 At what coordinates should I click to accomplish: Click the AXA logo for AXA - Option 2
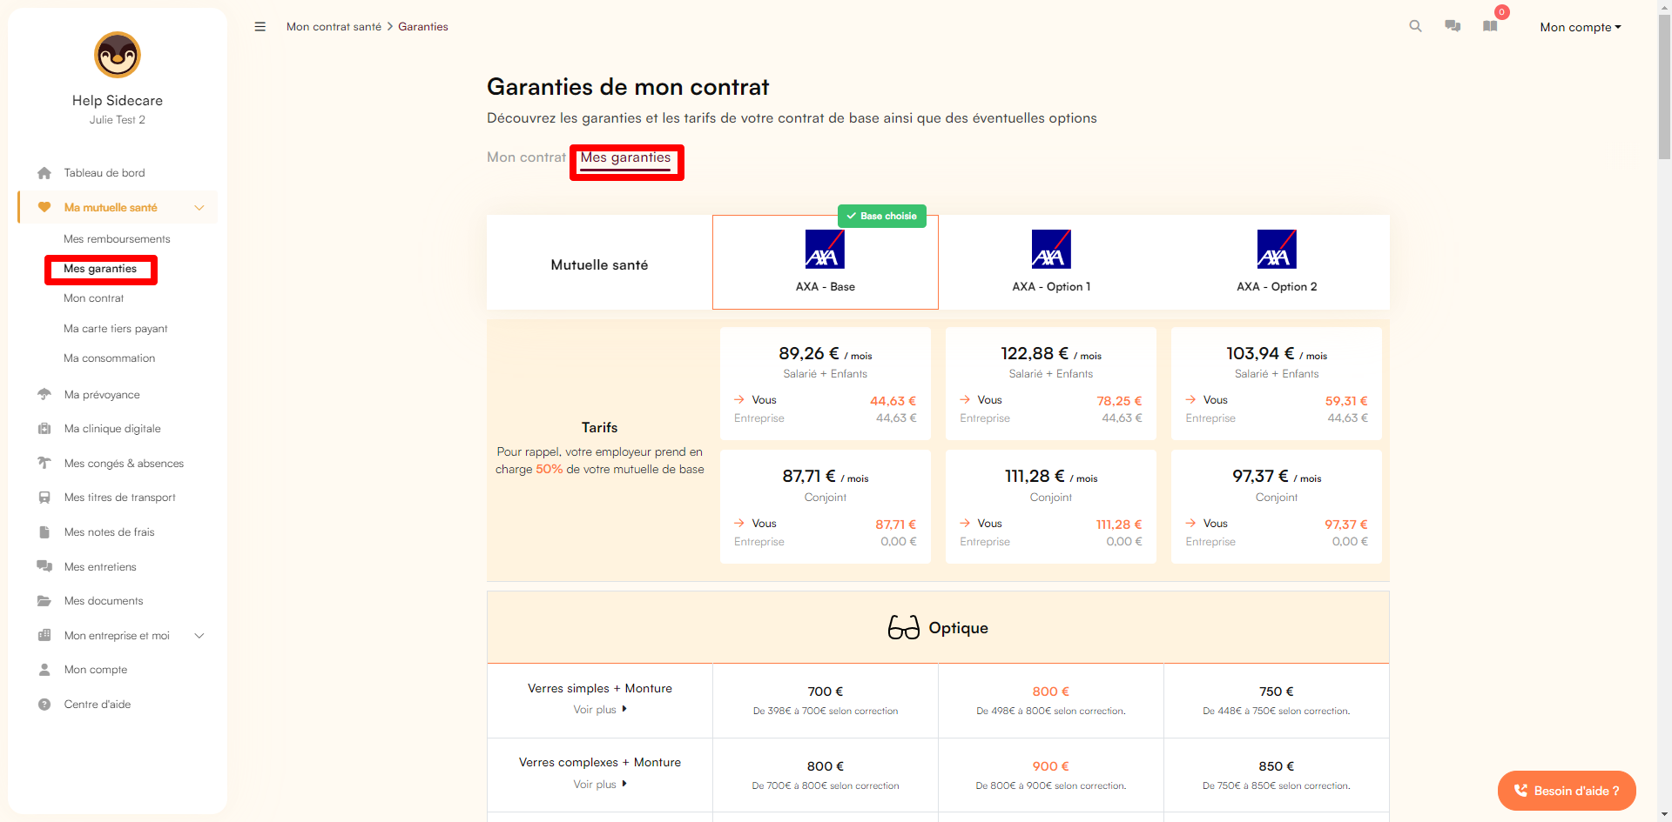point(1277,250)
